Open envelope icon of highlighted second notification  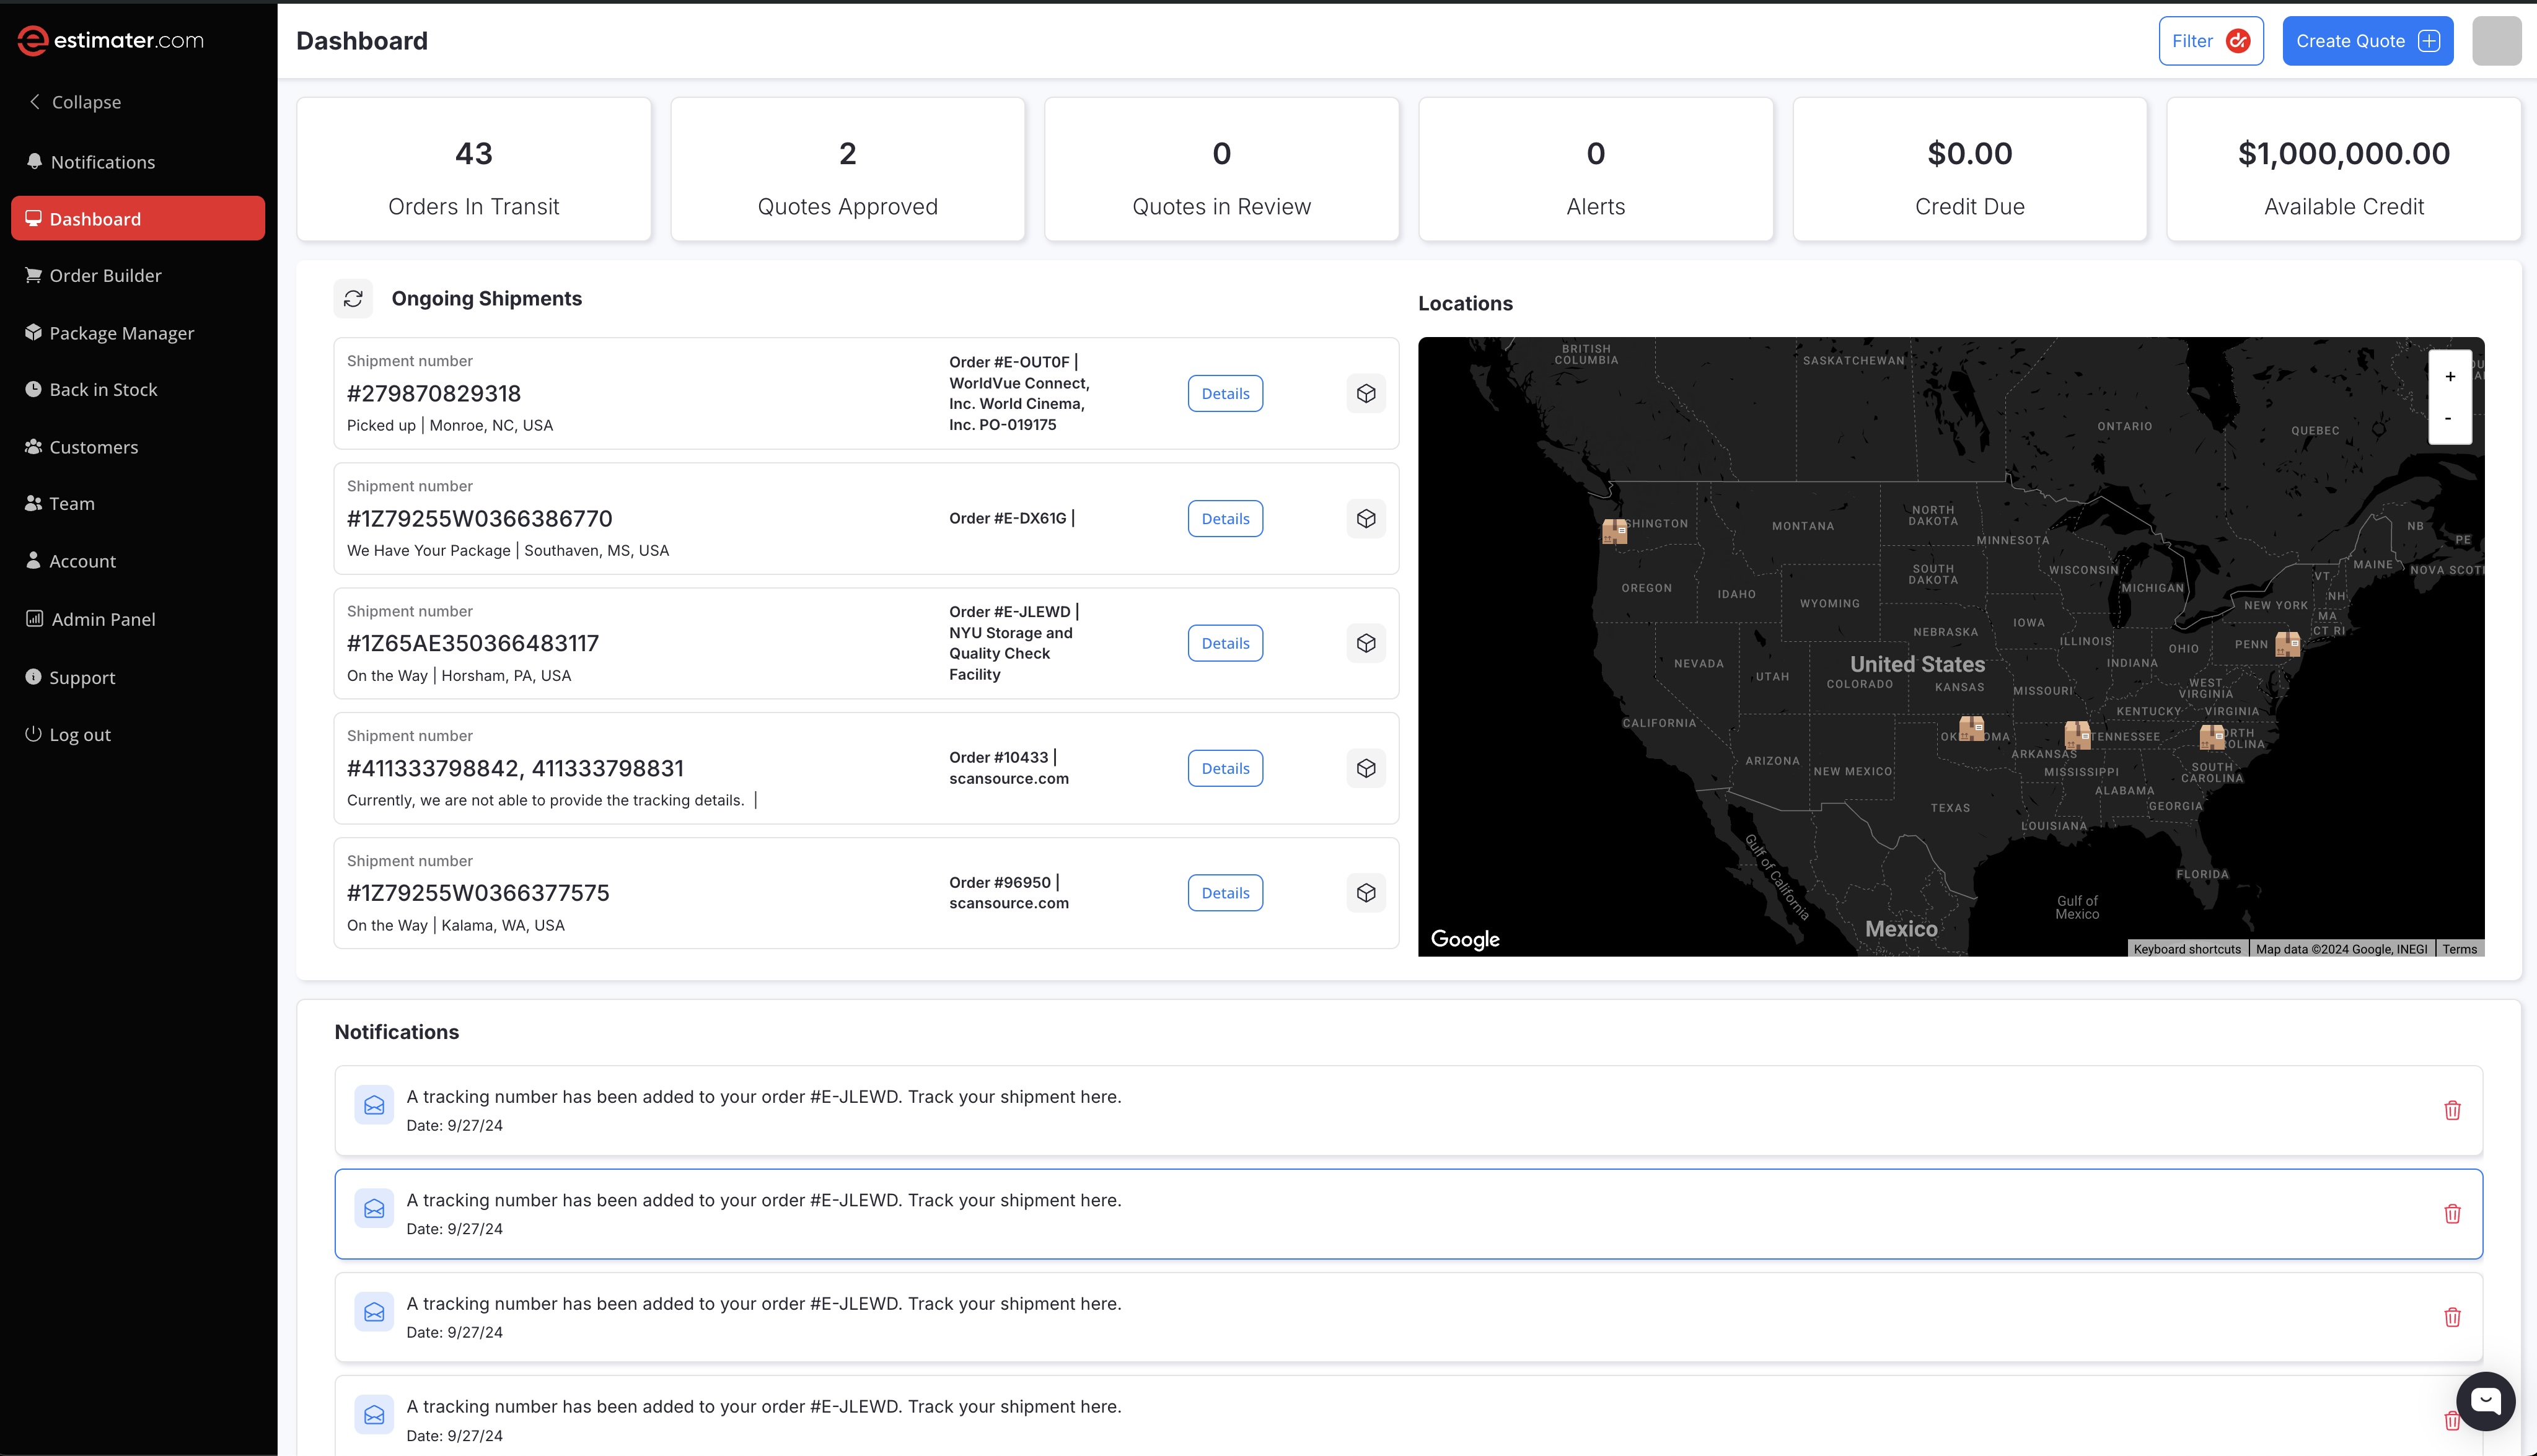click(374, 1209)
